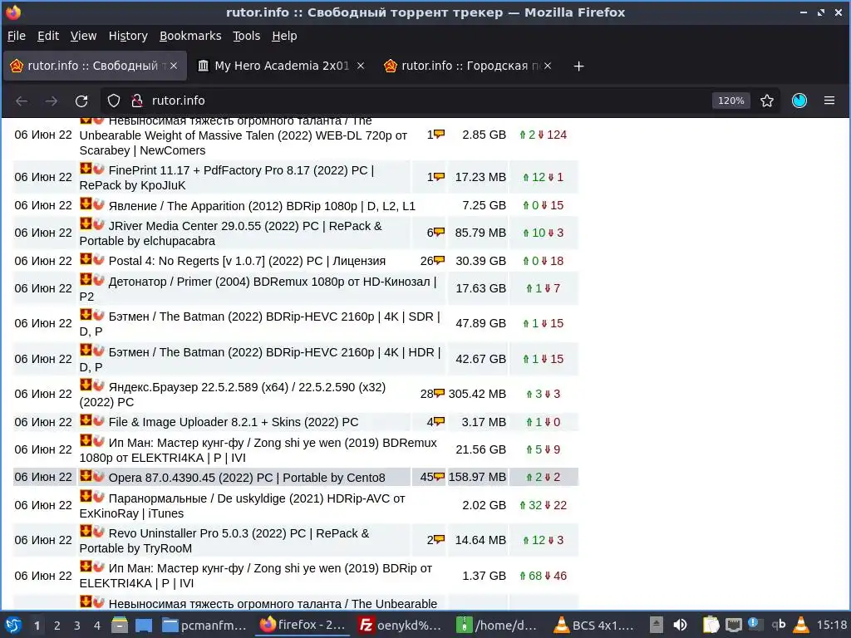851x638 pixels.
Task: Reset the 120% zoom level indicator
Action: coord(731,101)
